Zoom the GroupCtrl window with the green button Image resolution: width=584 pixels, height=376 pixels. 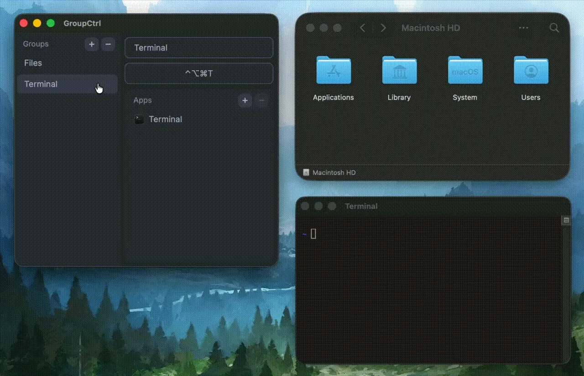coord(51,23)
